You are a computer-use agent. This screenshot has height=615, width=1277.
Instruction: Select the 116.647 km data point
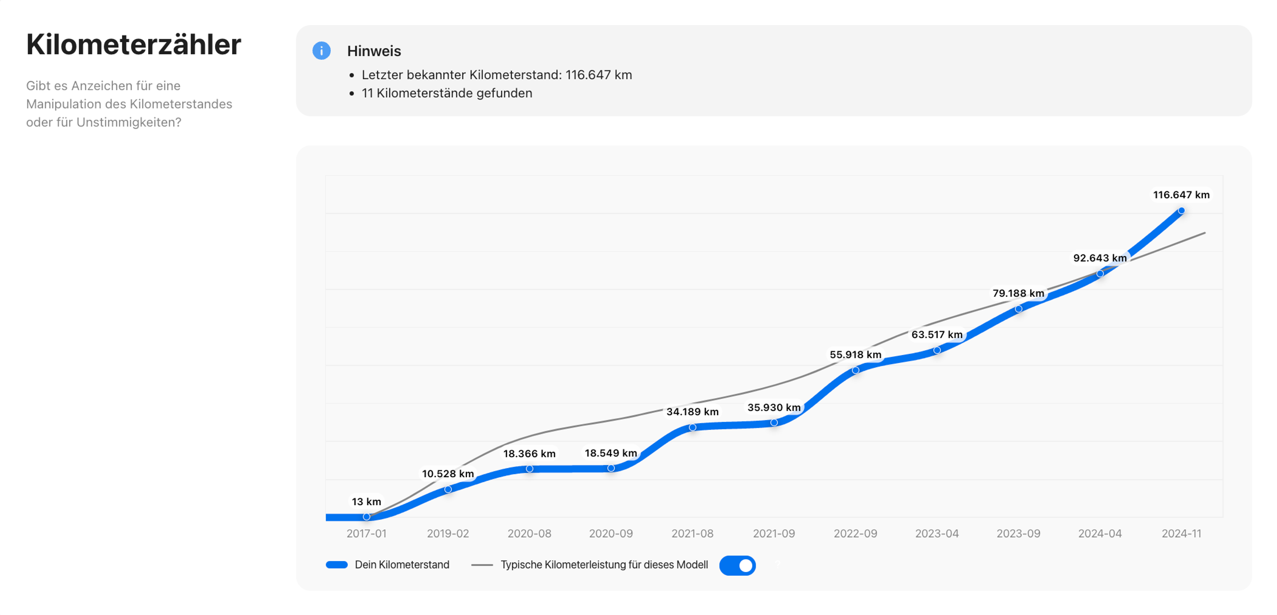coord(1181,211)
